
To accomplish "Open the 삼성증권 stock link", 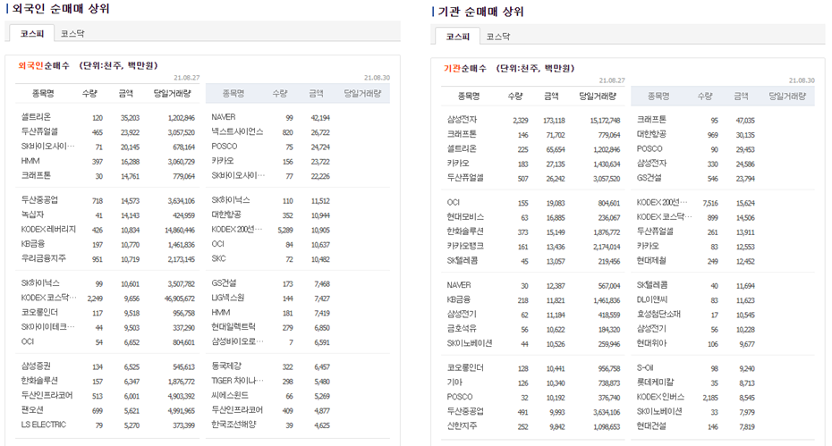I will [x=36, y=366].
